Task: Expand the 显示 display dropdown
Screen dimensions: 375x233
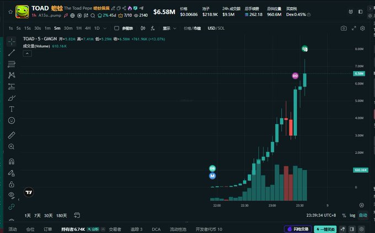Action: [169, 28]
